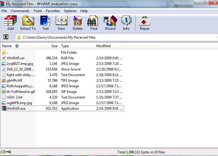Open the Help menu
This screenshot has width=218, height=156.
(x=84, y=11)
